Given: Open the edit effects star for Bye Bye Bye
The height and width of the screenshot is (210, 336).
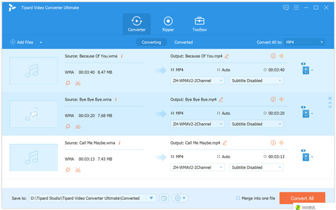Looking at the screenshot, I should click(68, 127).
